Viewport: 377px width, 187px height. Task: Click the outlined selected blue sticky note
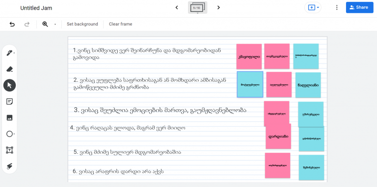pos(250,84)
